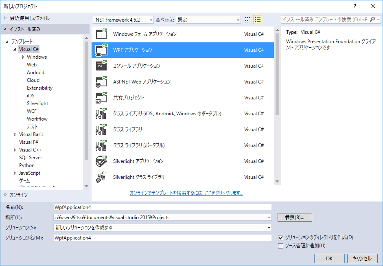Select the Windows フォーム アプリケーション template icon
Screen dimensions: 383x266
pyautogui.click(x=101, y=34)
